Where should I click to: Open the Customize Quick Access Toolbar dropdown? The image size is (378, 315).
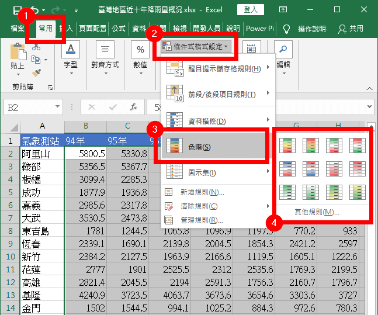point(76,11)
